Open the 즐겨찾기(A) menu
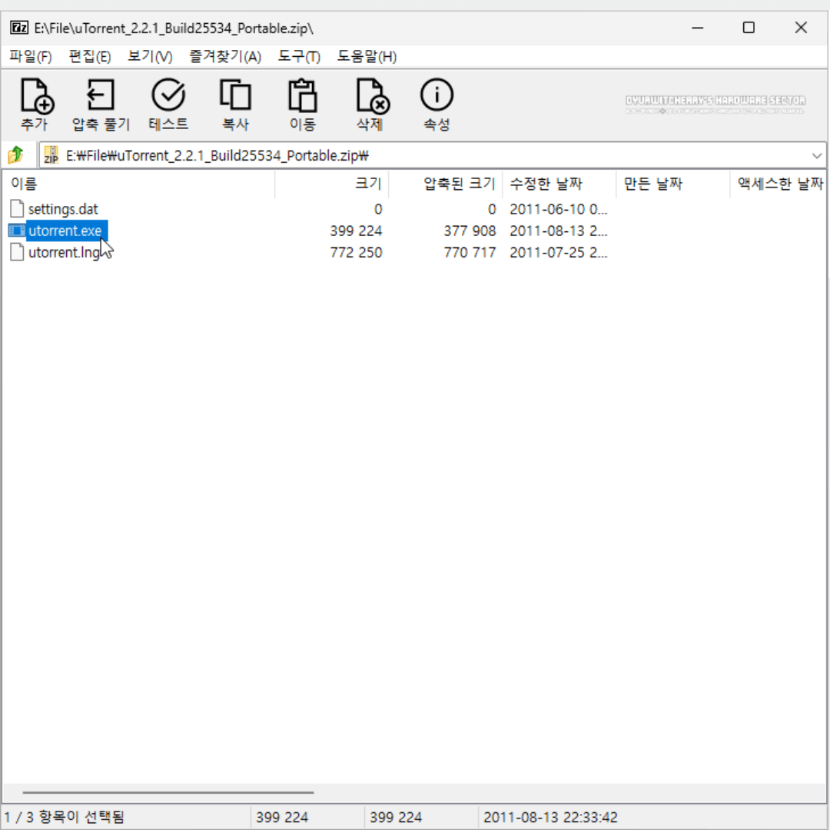Viewport: 830px width, 830px height. tap(225, 57)
